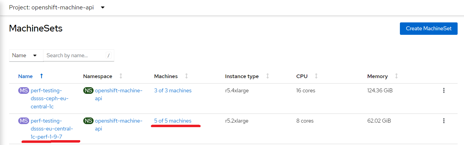This screenshot has height=145, width=464.
Task: Select the 62.02 GiB memory cell
Action: click(x=379, y=121)
